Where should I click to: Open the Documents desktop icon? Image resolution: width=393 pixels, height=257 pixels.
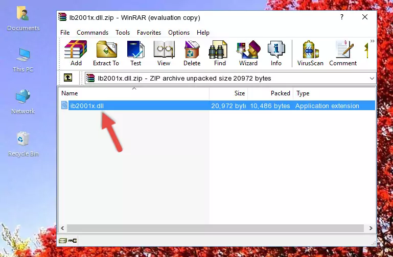point(23,19)
